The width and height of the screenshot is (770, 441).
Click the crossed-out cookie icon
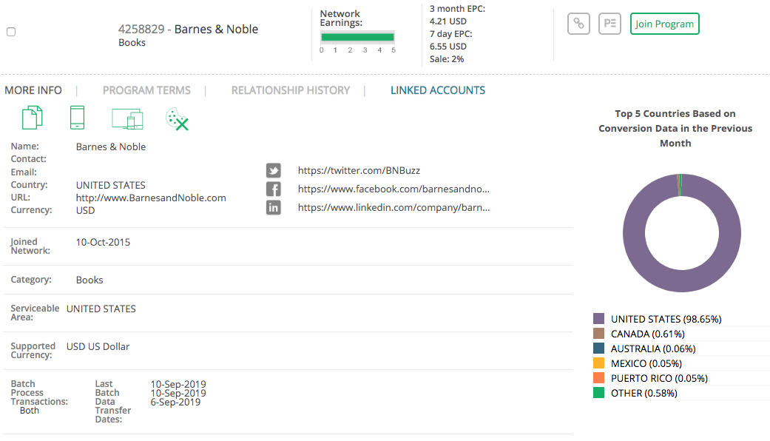pyautogui.click(x=177, y=118)
